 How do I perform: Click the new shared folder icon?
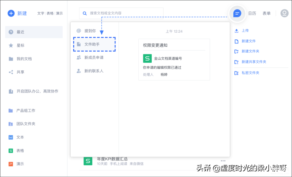pyautogui.click(x=236, y=62)
